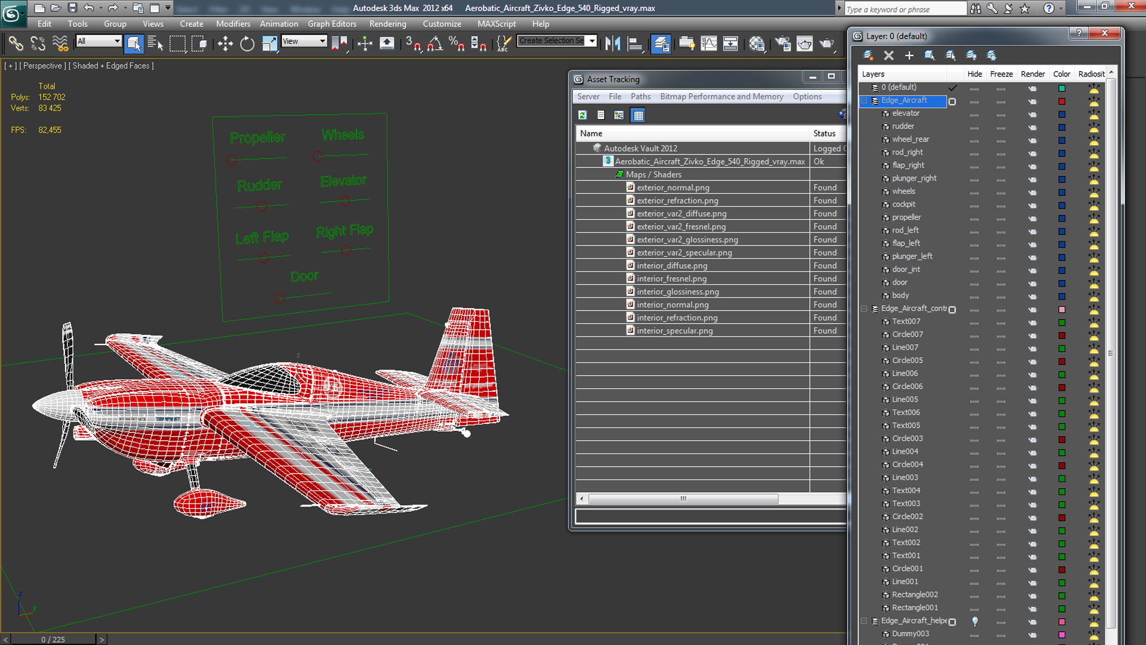Sort Asset Tracking by Name column header
The width and height of the screenshot is (1146, 645).
click(692, 134)
